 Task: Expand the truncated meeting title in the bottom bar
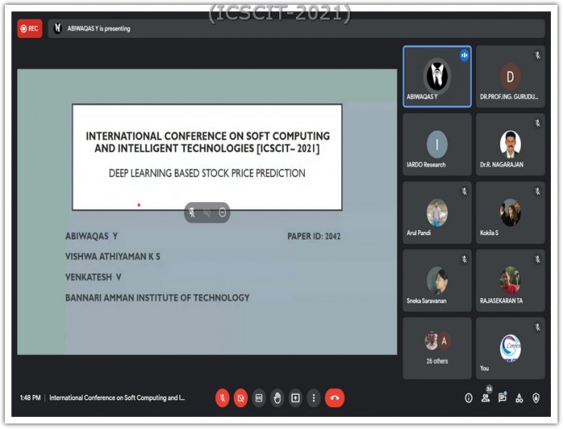pos(117,398)
